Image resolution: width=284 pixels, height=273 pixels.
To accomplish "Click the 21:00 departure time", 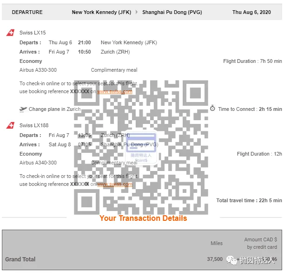I will point(85,42).
